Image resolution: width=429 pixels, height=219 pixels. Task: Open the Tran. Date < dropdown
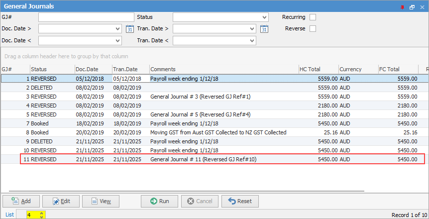point(252,40)
